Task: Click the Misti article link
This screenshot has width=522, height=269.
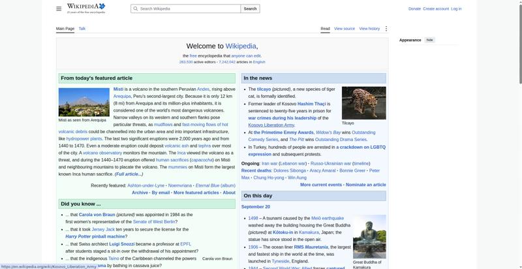Action: pyautogui.click(x=118, y=89)
